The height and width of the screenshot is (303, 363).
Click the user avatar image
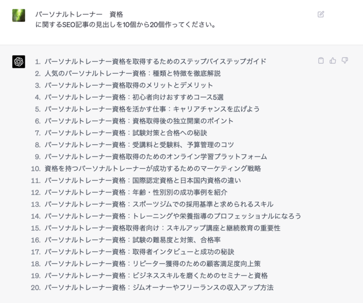pos(18,15)
